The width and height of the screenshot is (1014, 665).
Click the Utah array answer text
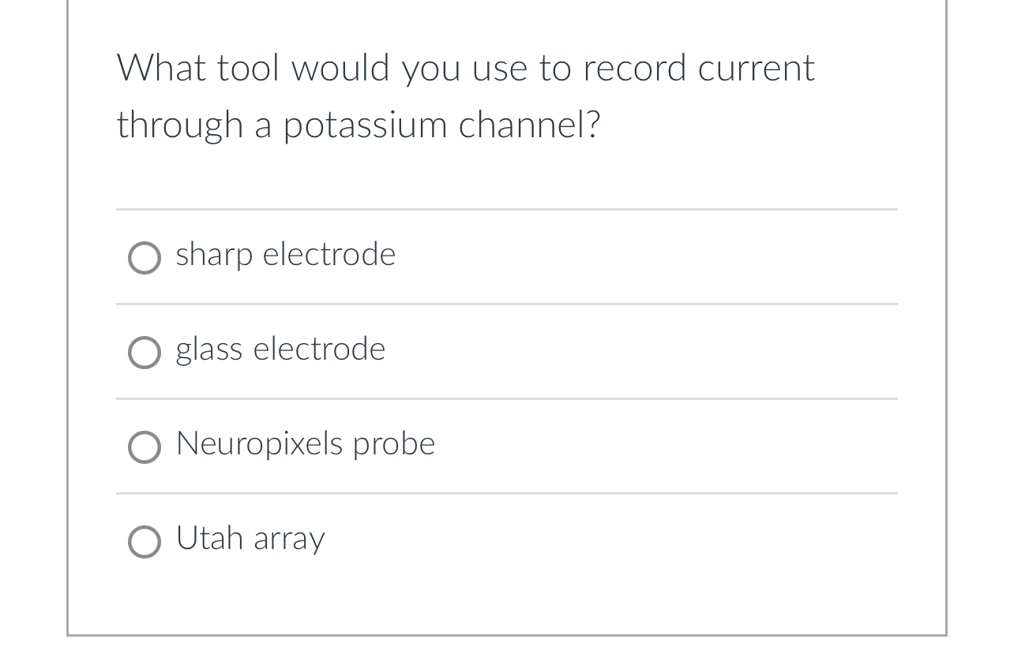(x=250, y=540)
